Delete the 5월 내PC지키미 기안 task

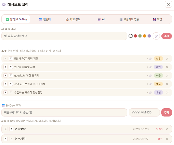tap(167, 59)
